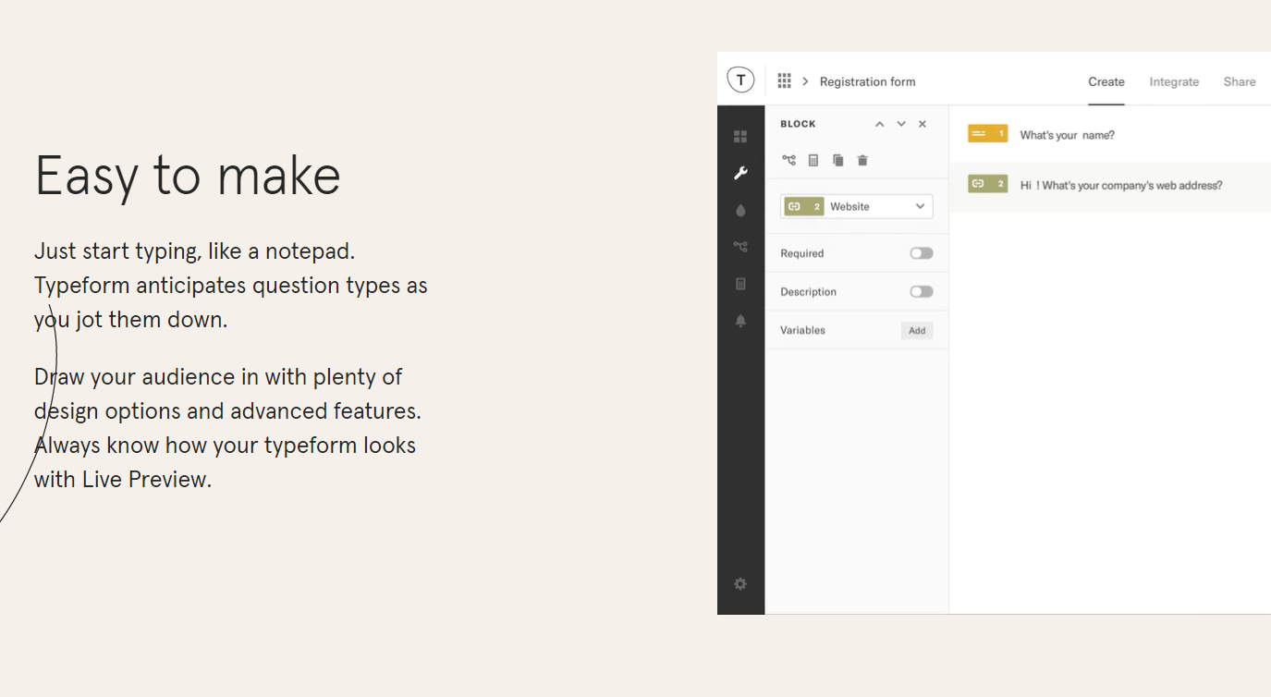
Task: Move block down with the down chevron
Action: point(901,123)
